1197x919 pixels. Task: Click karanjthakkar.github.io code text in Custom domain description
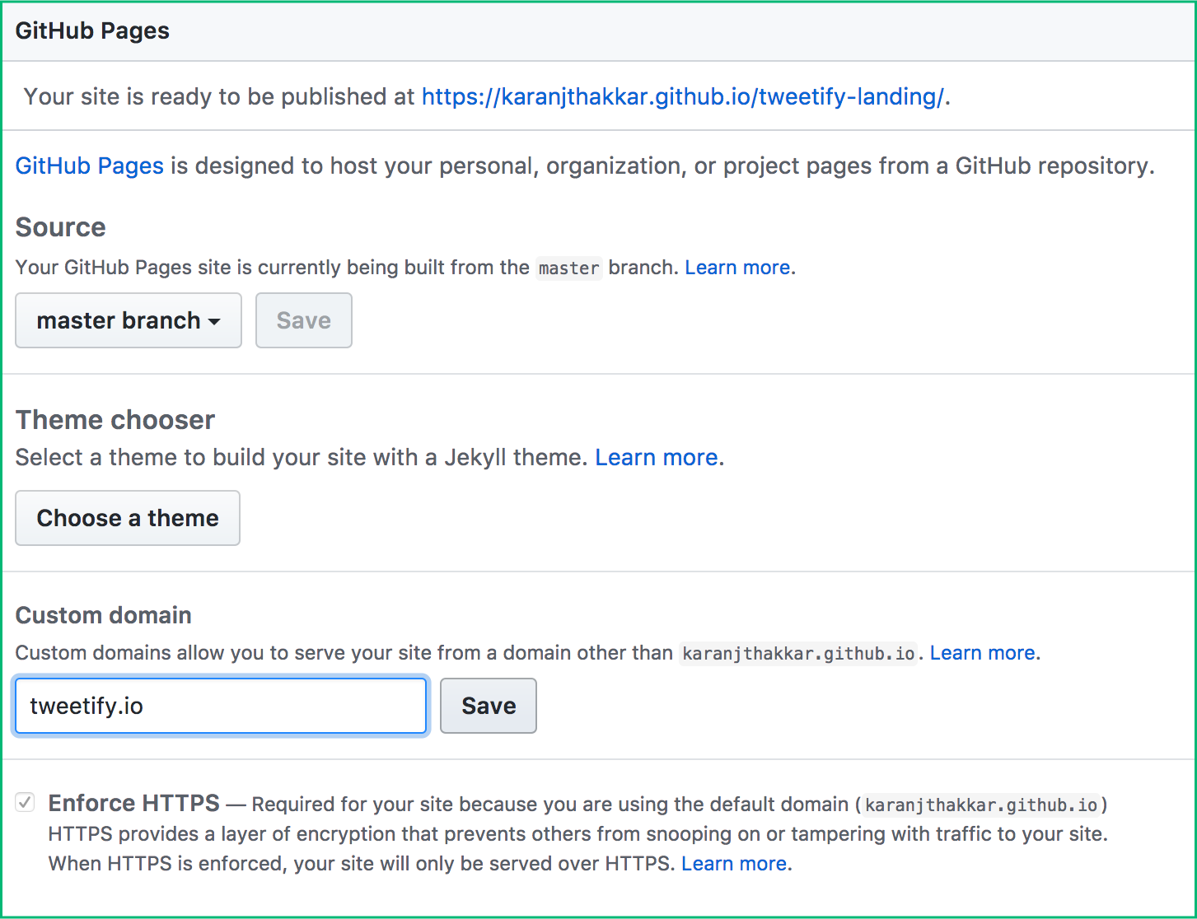(799, 654)
